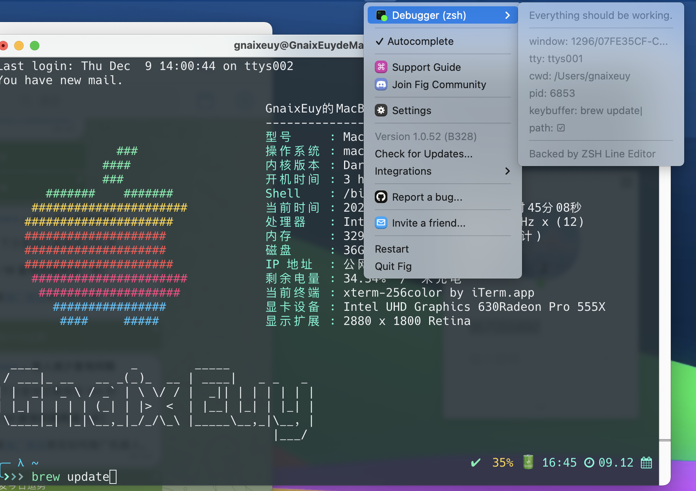Screen dimensions: 696x491
Task: Select Report a bug... menu item
Action: tap(442, 197)
